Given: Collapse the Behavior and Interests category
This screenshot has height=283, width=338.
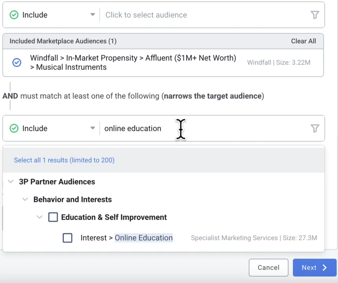Looking at the screenshot, I should 25,199.
